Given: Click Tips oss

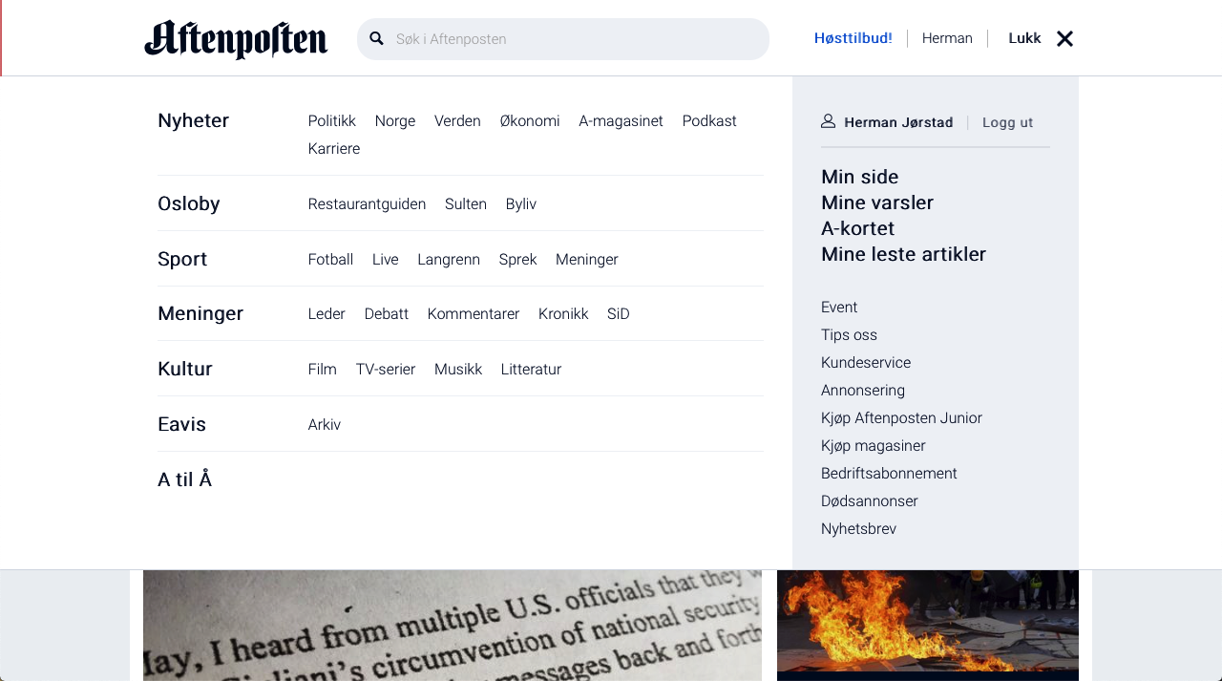Looking at the screenshot, I should pos(850,335).
